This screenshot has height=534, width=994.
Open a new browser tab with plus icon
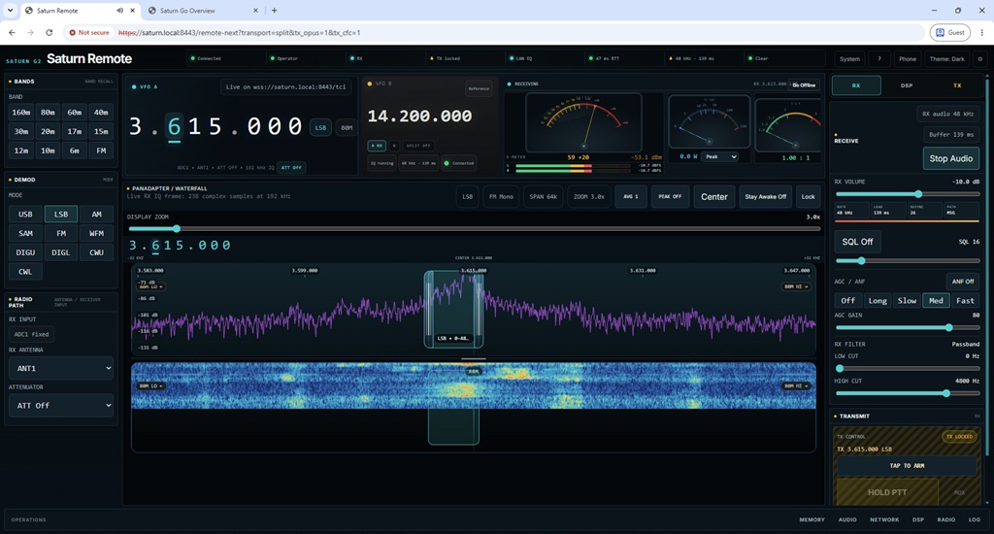[x=274, y=11]
